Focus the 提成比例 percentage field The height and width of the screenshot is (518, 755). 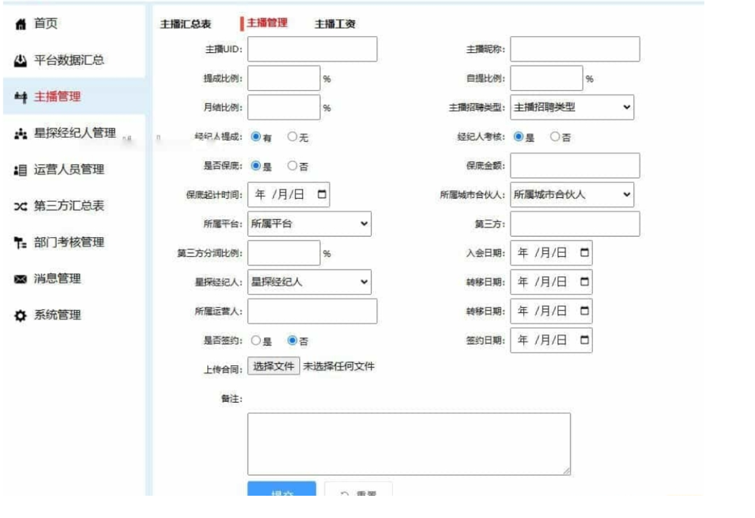pyautogui.click(x=284, y=78)
